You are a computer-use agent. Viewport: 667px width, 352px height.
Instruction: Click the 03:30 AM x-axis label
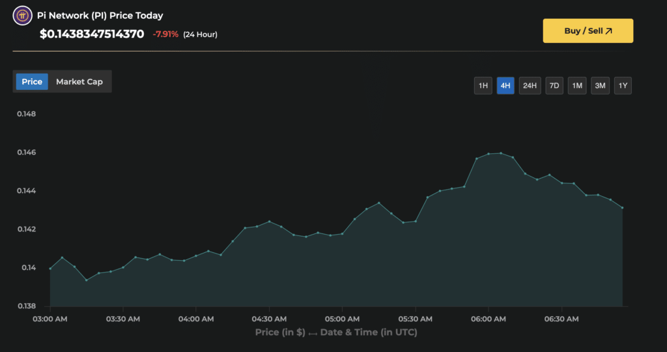[x=123, y=319]
